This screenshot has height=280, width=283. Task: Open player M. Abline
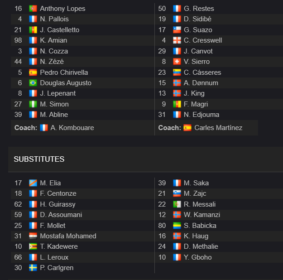(54, 115)
